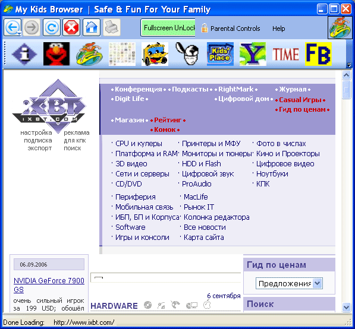This screenshot has width=355, height=329.
Task: Open the Kids' Place bookmark
Action: 220,54
